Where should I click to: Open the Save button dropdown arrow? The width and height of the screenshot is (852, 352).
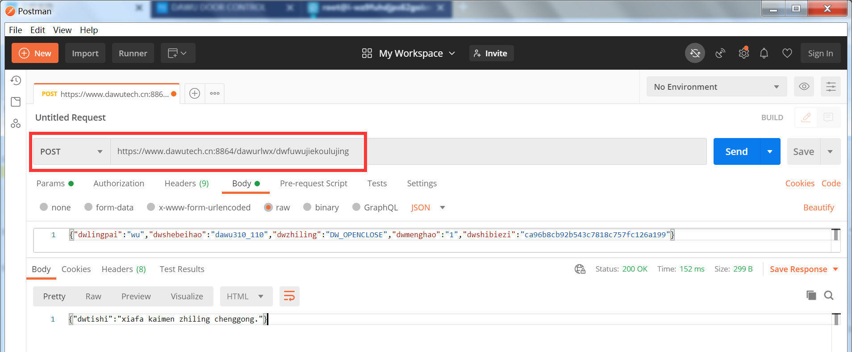830,151
